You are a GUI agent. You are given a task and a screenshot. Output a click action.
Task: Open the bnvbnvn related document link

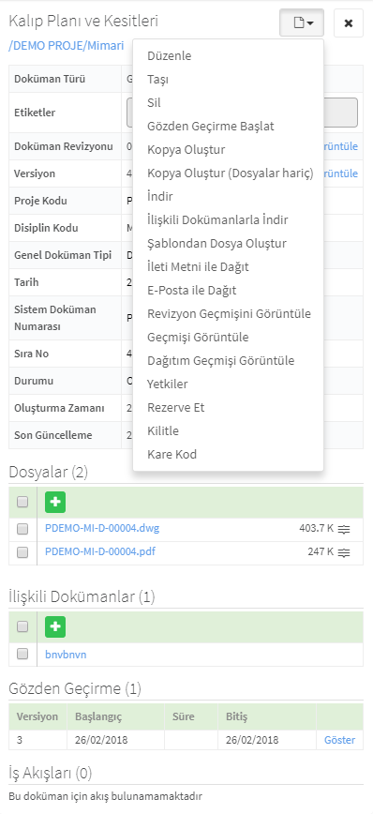click(66, 655)
